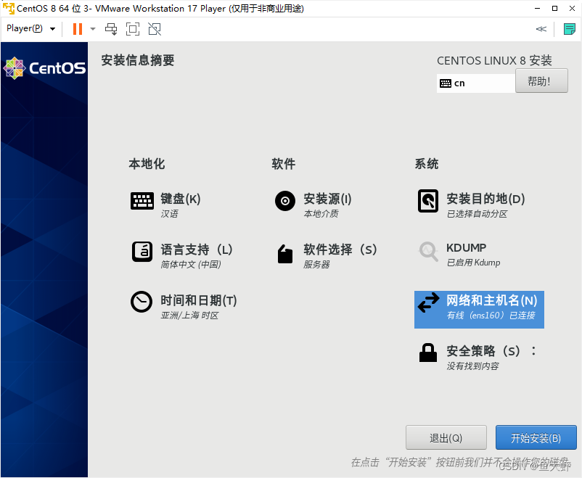The height and width of the screenshot is (478, 582).
Task: Click the 退出(Q) quit button
Action: (x=446, y=437)
